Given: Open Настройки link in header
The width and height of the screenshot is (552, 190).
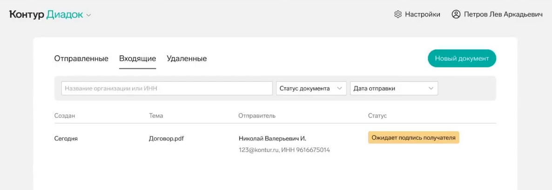Looking at the screenshot, I should [423, 15].
